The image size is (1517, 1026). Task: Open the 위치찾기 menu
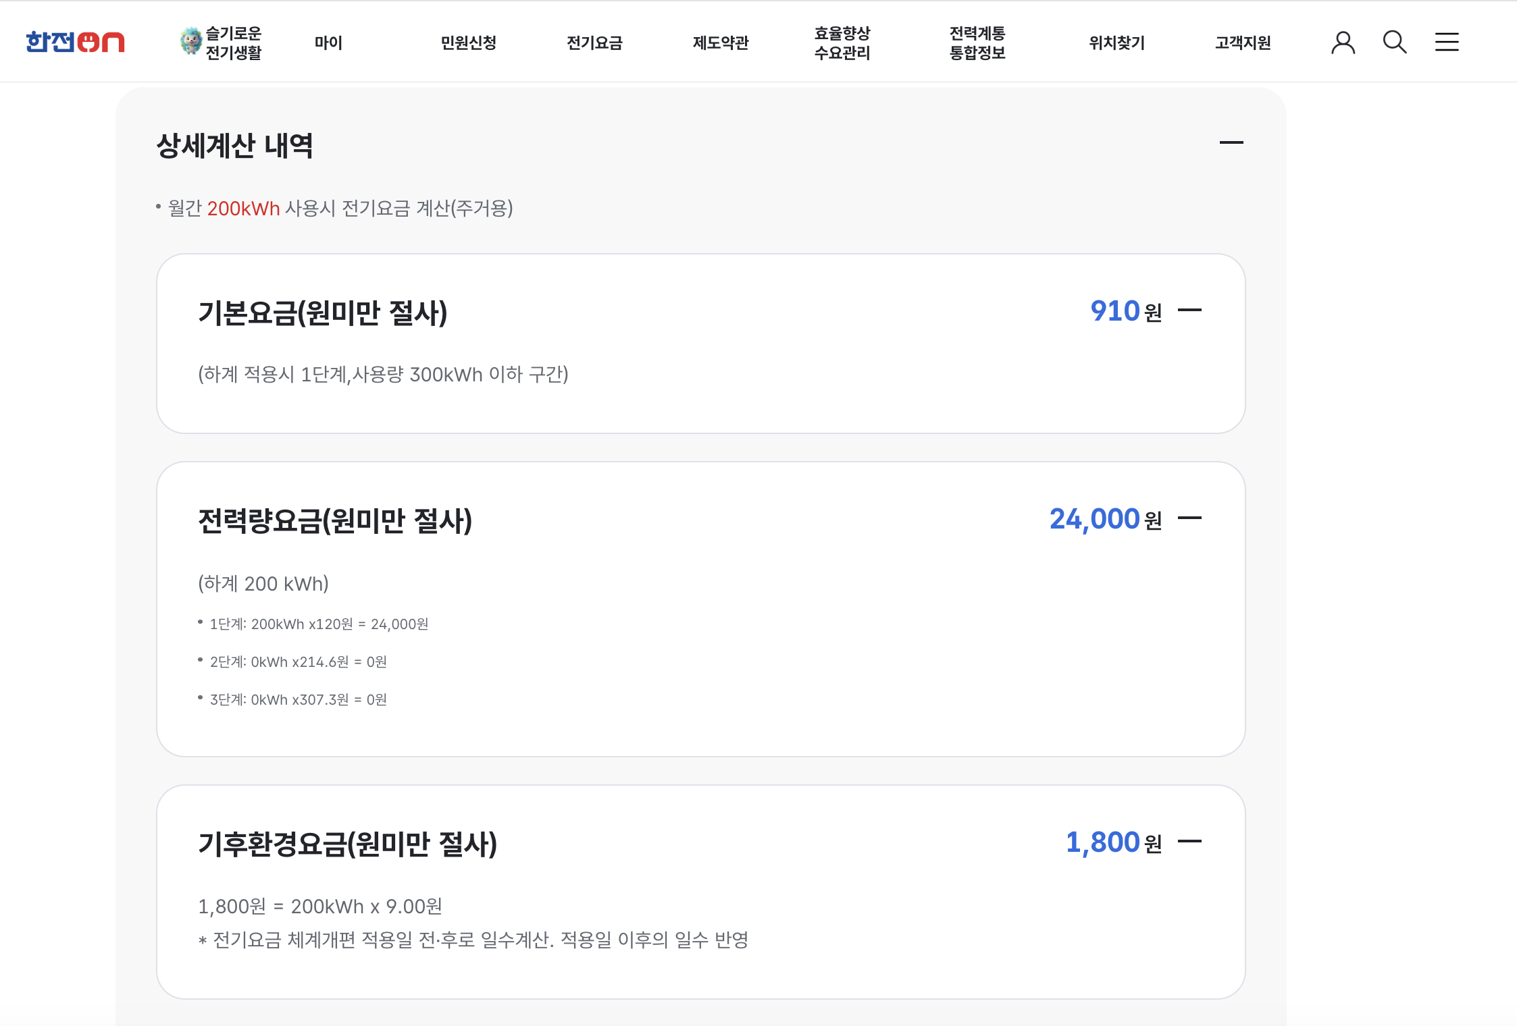coord(1116,43)
